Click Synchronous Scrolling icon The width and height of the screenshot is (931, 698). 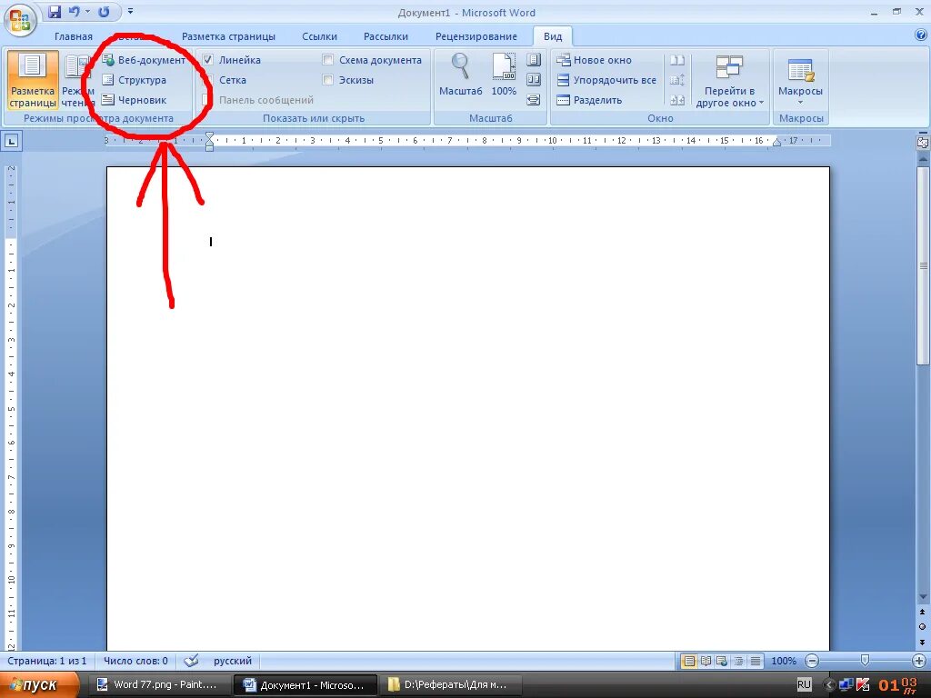point(677,80)
